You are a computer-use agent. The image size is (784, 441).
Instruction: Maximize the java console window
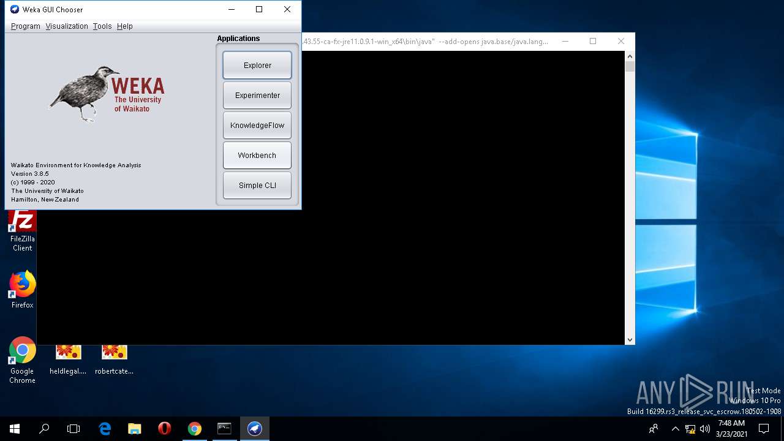[593, 41]
